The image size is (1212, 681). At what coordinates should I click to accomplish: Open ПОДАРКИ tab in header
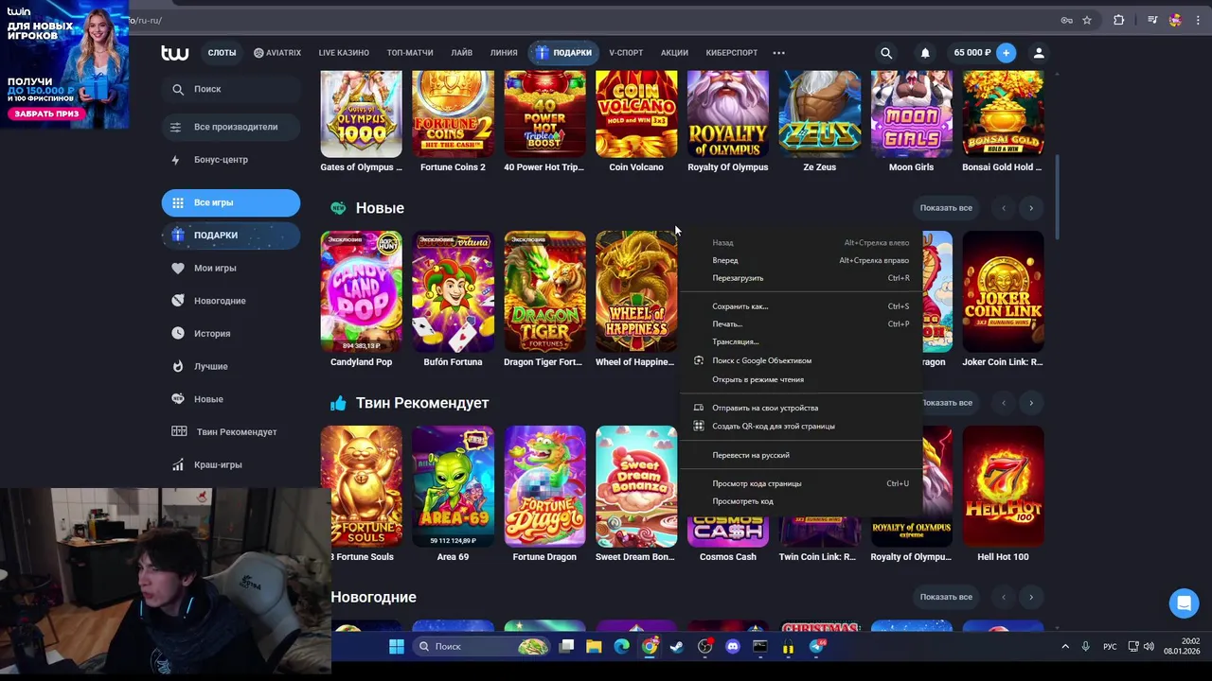[x=564, y=53]
